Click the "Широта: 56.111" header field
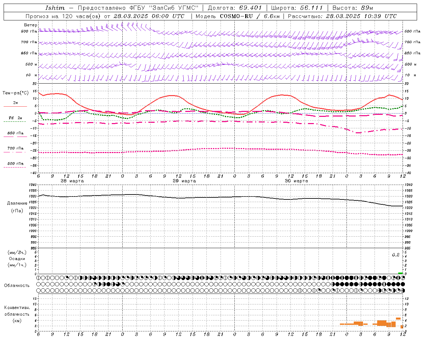This screenshot has height=337, width=422. click(297, 8)
